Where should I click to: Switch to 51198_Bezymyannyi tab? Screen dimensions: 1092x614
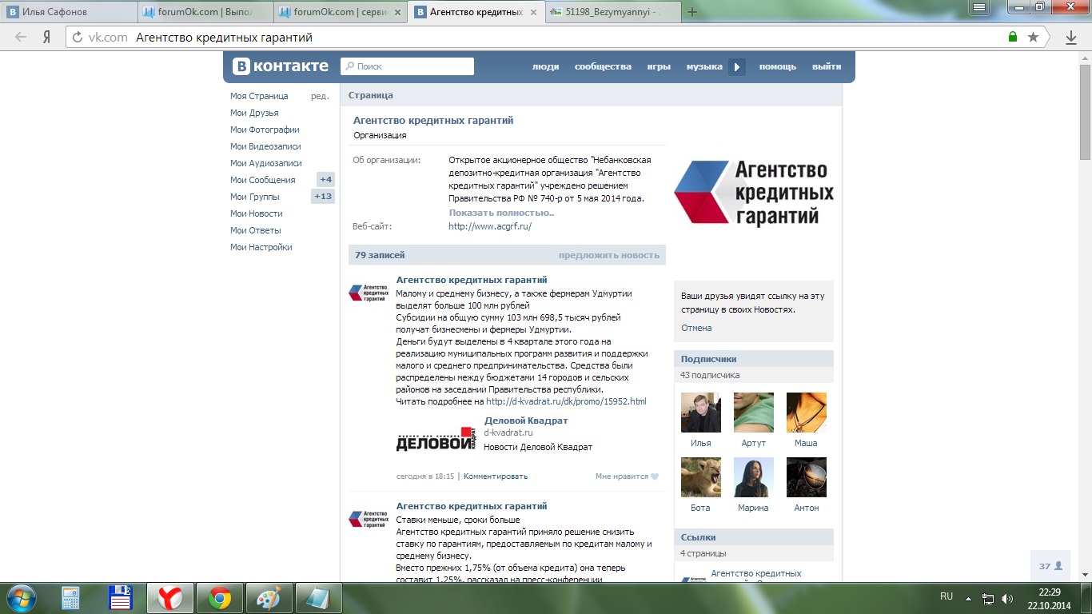tap(612, 12)
